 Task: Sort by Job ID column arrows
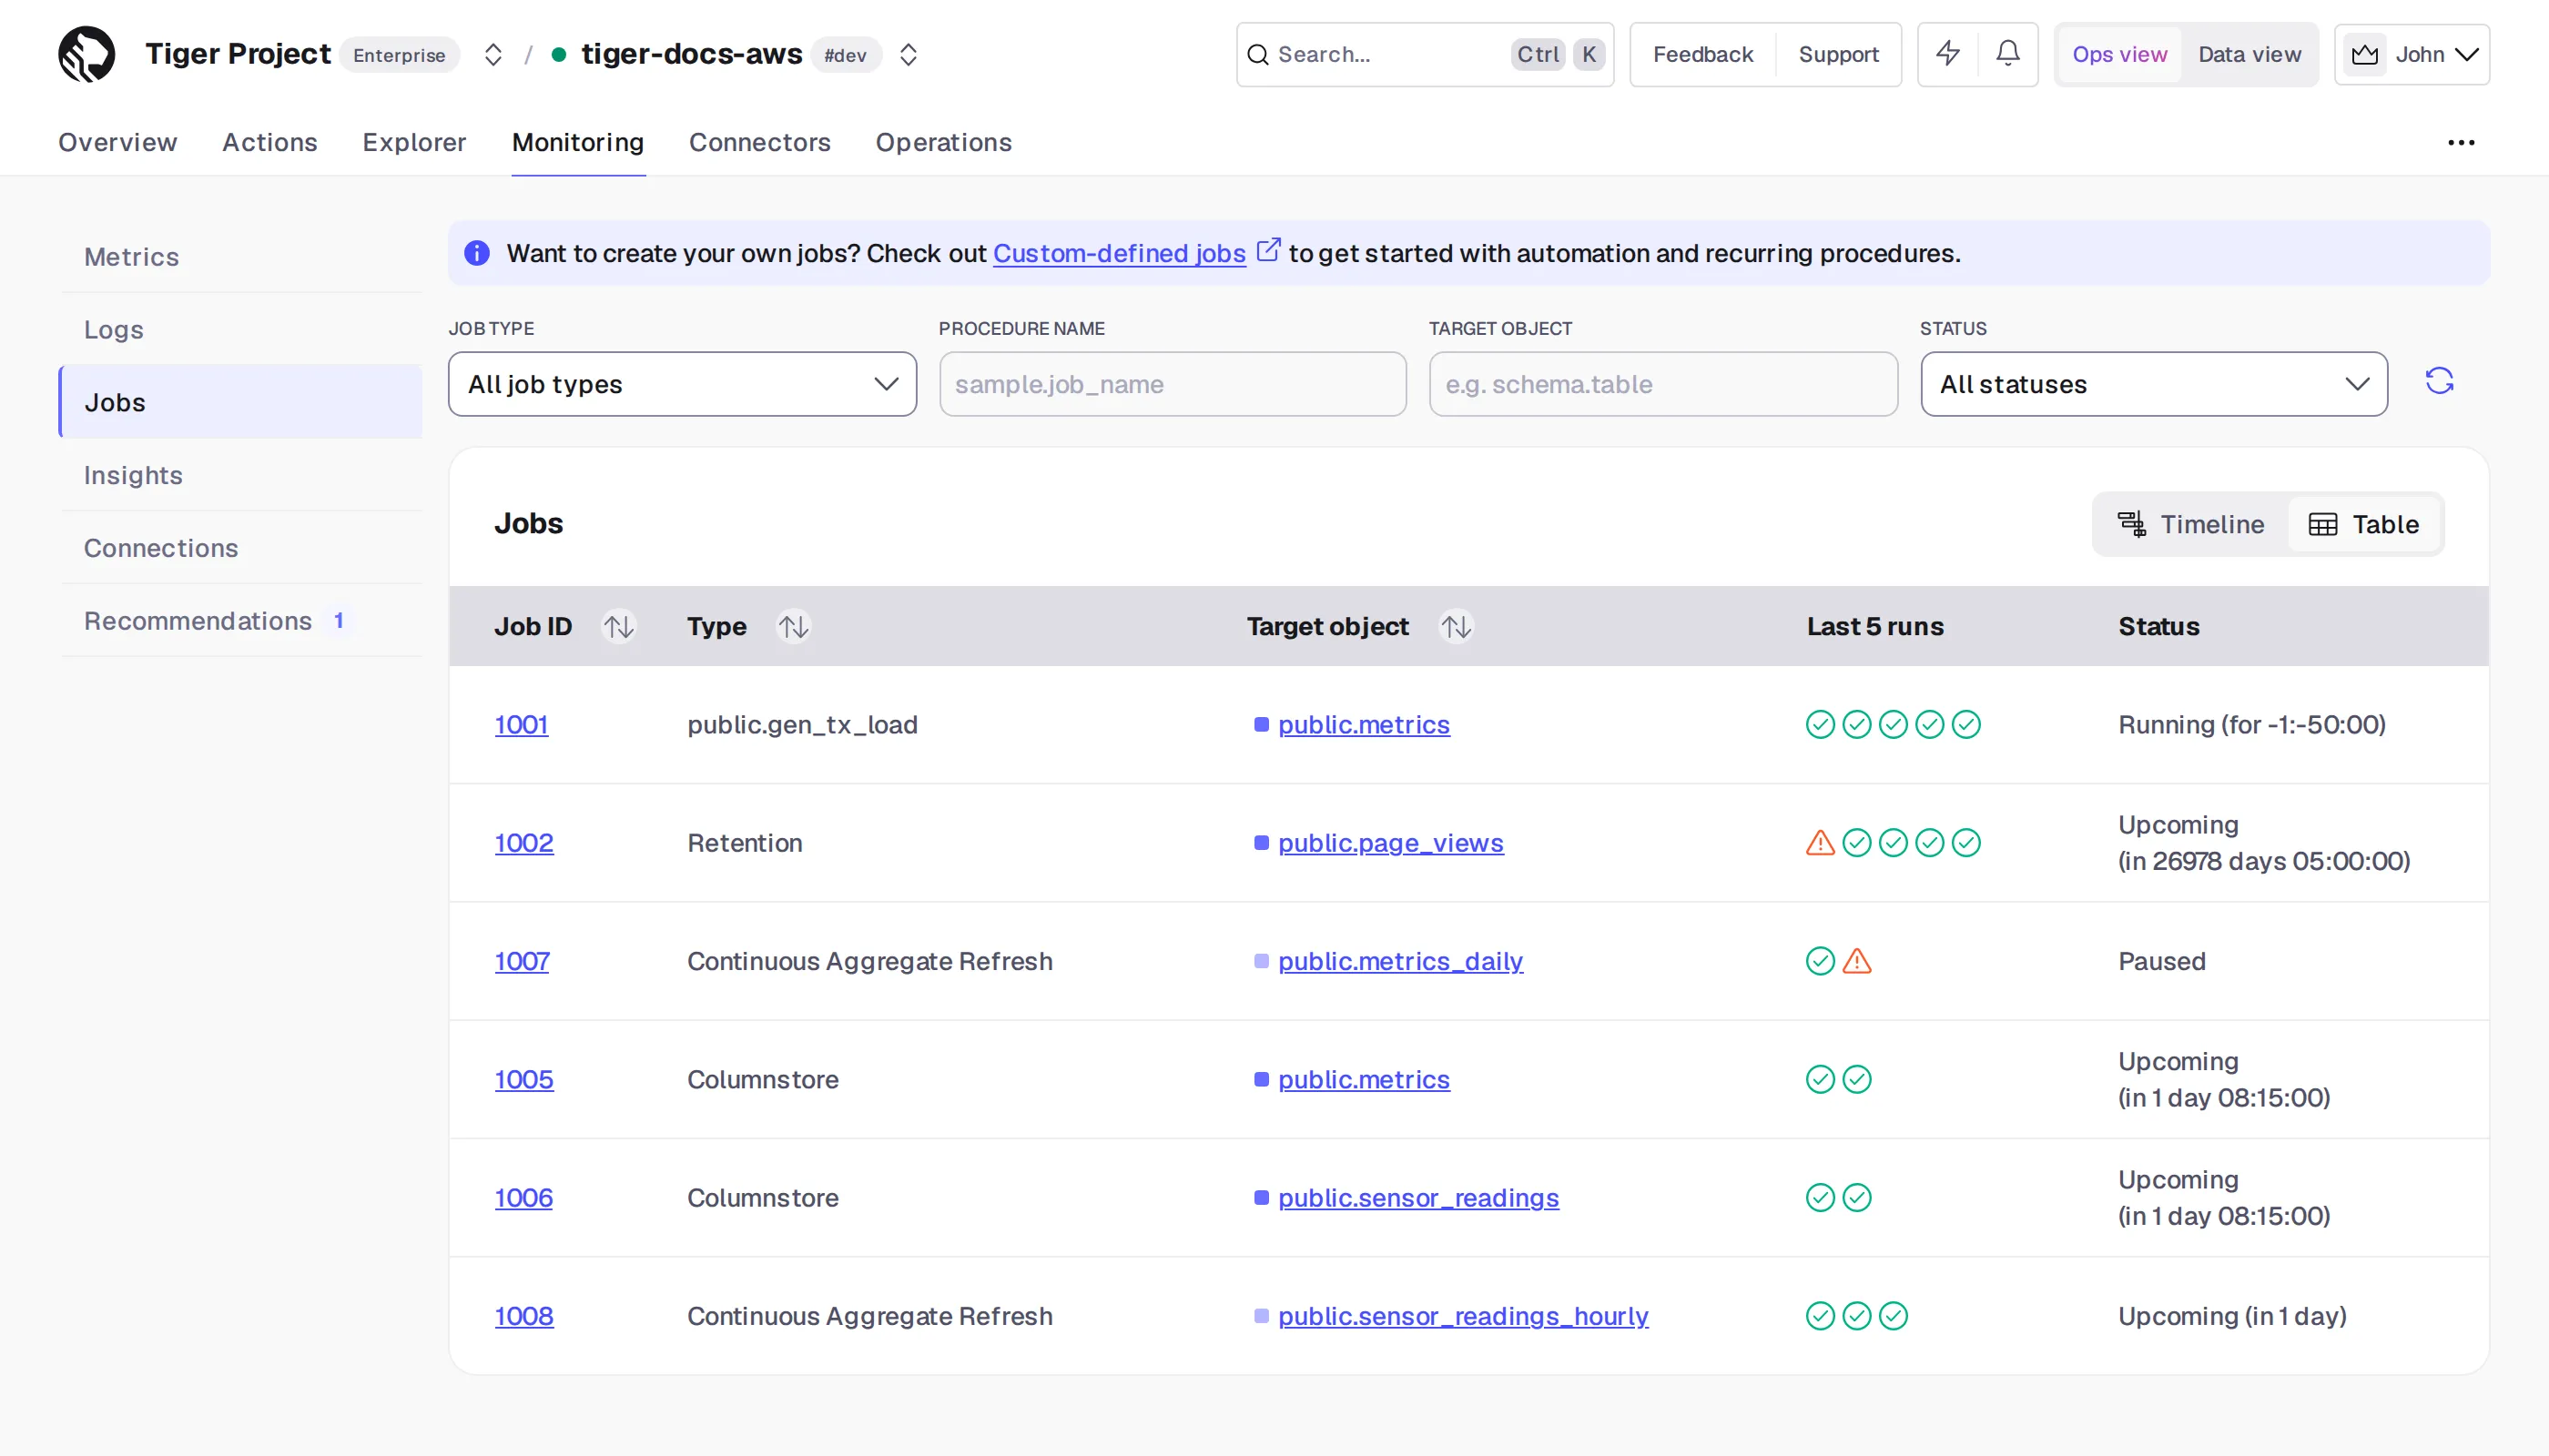click(618, 627)
